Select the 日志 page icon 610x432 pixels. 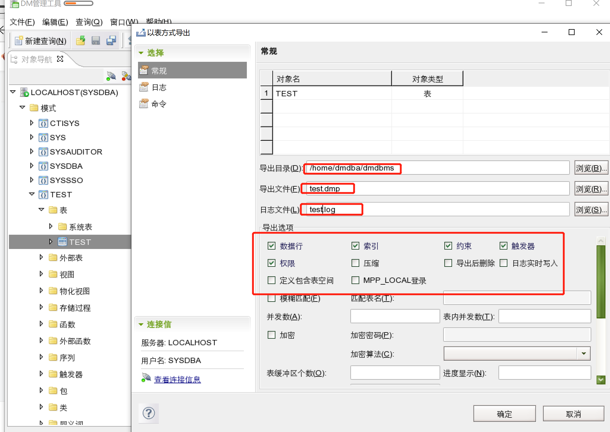(x=144, y=87)
